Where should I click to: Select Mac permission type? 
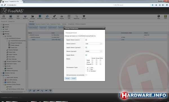[89, 69]
